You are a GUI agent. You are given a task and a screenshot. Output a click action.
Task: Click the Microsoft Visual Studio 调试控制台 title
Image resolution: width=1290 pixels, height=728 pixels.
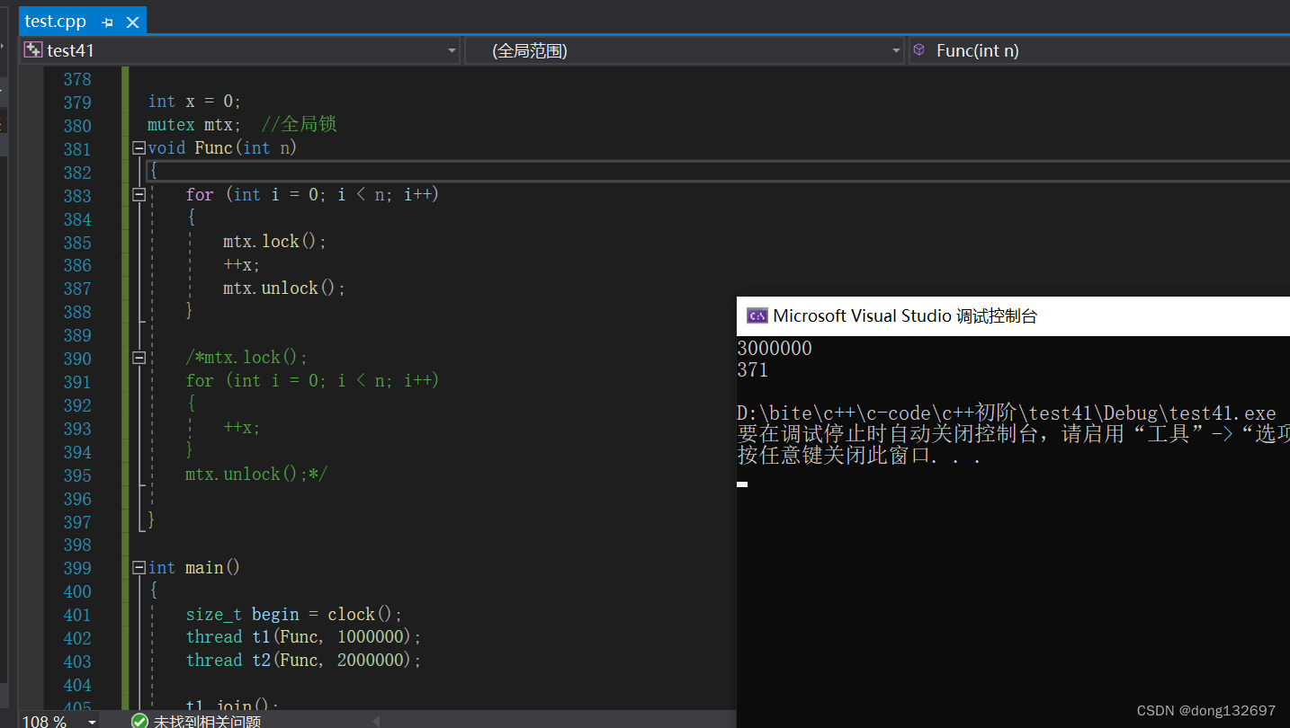905,315
